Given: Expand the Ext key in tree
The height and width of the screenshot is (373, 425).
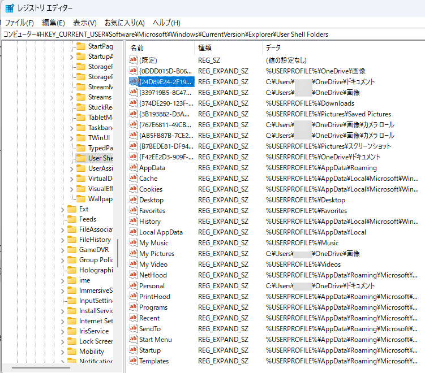Looking at the screenshot, I should (x=63, y=209).
